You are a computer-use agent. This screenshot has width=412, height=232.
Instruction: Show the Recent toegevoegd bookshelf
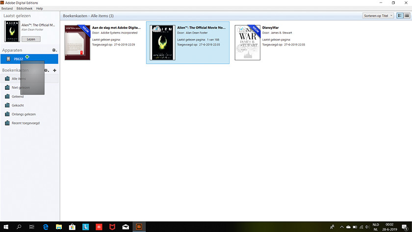[26, 123]
